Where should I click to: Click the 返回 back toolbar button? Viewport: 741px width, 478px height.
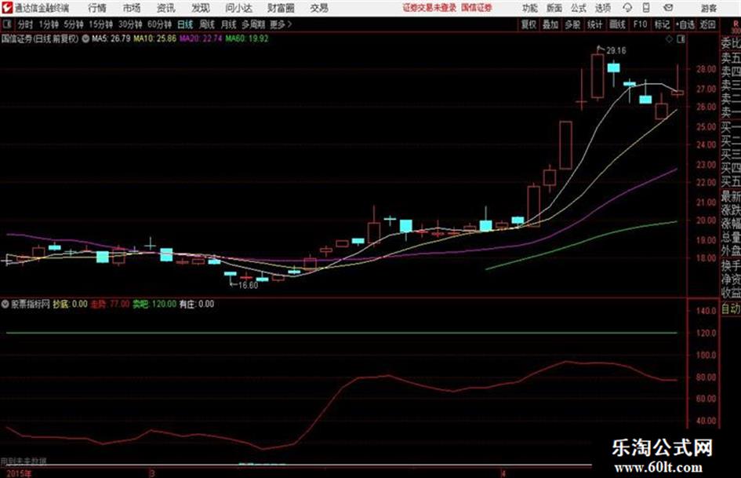[707, 24]
